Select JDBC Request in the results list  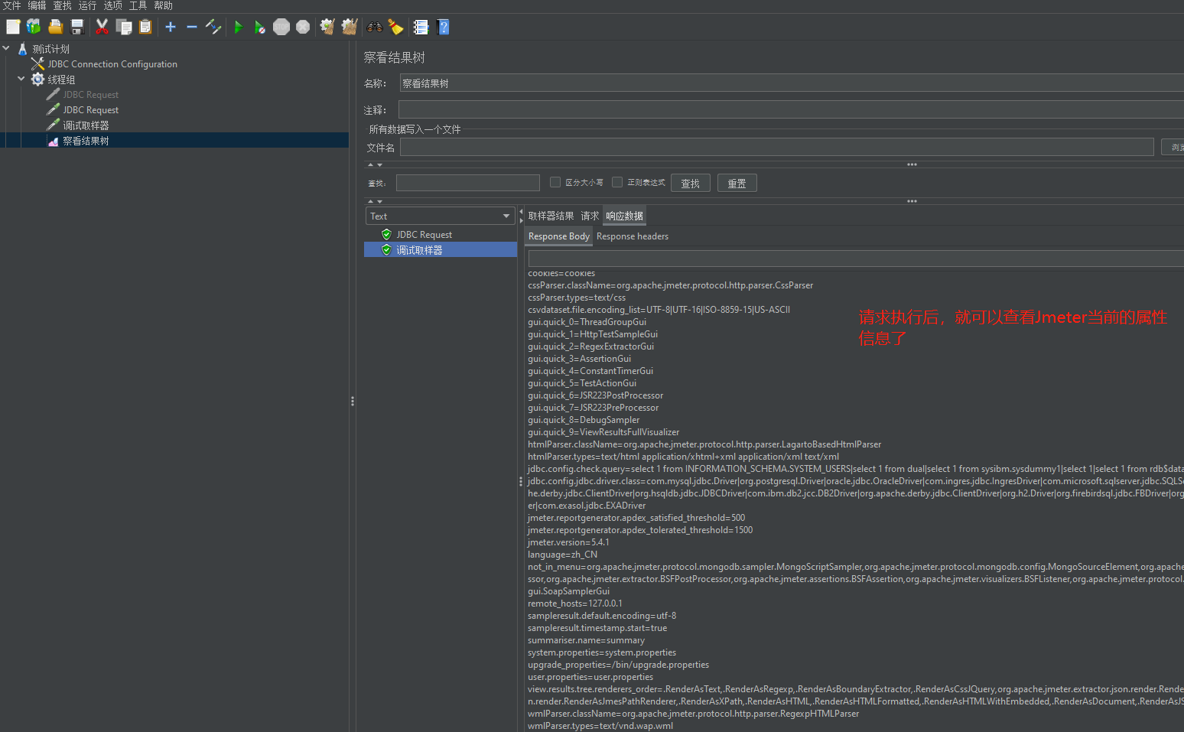(x=424, y=235)
